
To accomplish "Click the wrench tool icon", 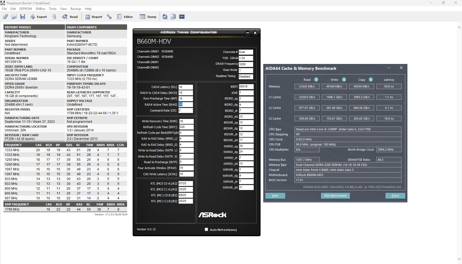I will click(109, 17).
